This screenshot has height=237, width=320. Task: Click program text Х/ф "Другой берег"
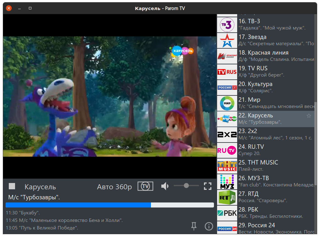[261, 75]
